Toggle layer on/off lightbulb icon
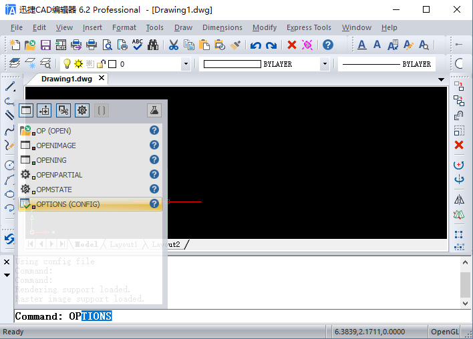 [67, 64]
